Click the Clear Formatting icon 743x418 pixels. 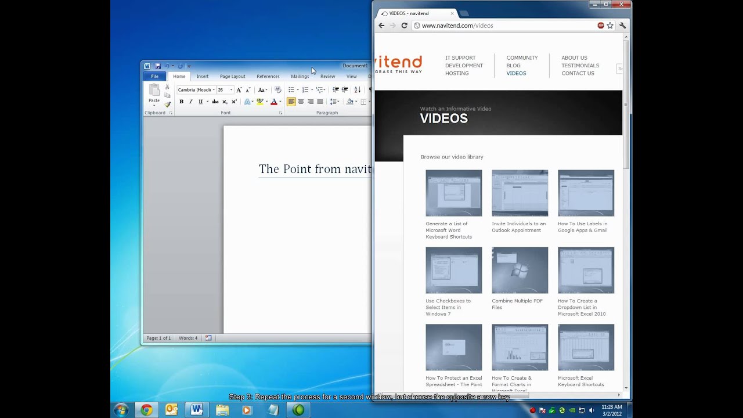277,90
